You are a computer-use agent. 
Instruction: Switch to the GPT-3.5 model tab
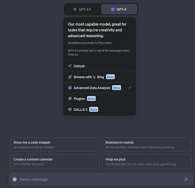click(83, 9)
